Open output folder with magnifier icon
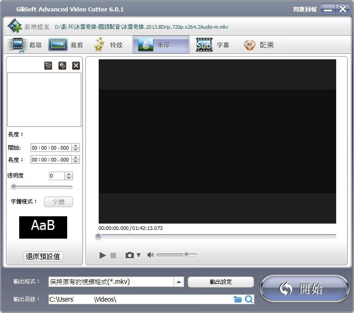354x313 pixels. [249, 299]
